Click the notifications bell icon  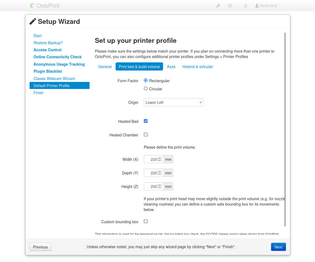pos(246,5)
